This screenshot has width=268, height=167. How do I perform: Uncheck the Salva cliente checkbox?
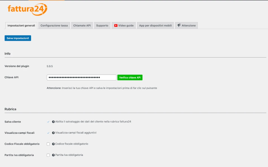48,122
